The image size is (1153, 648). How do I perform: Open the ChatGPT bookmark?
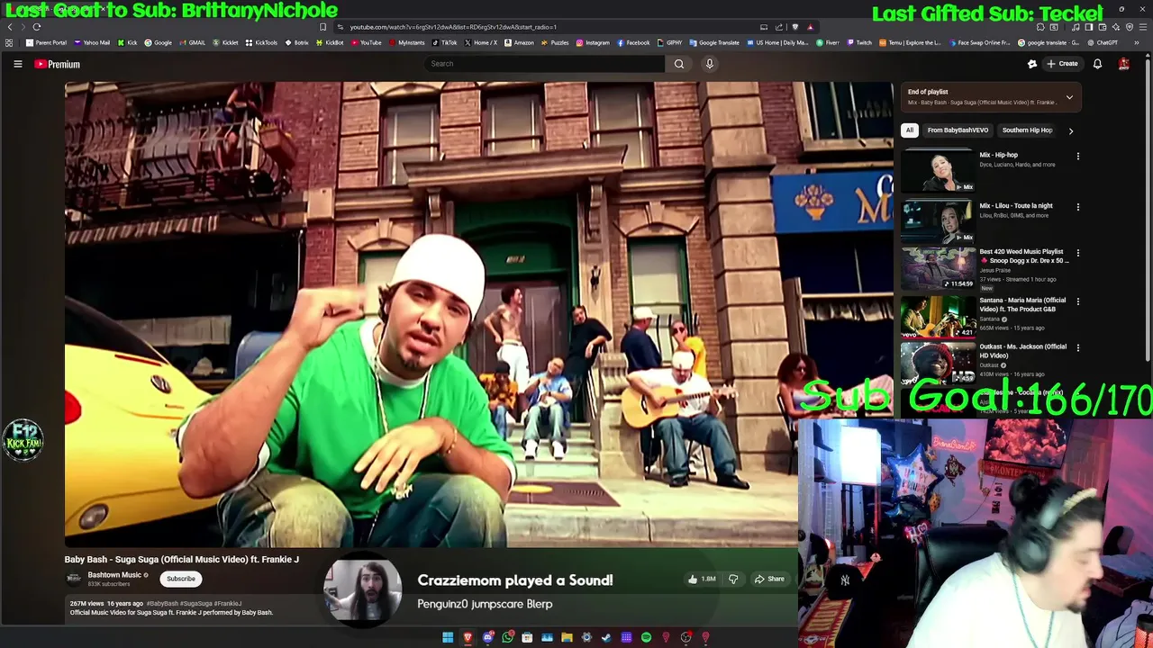[1102, 42]
